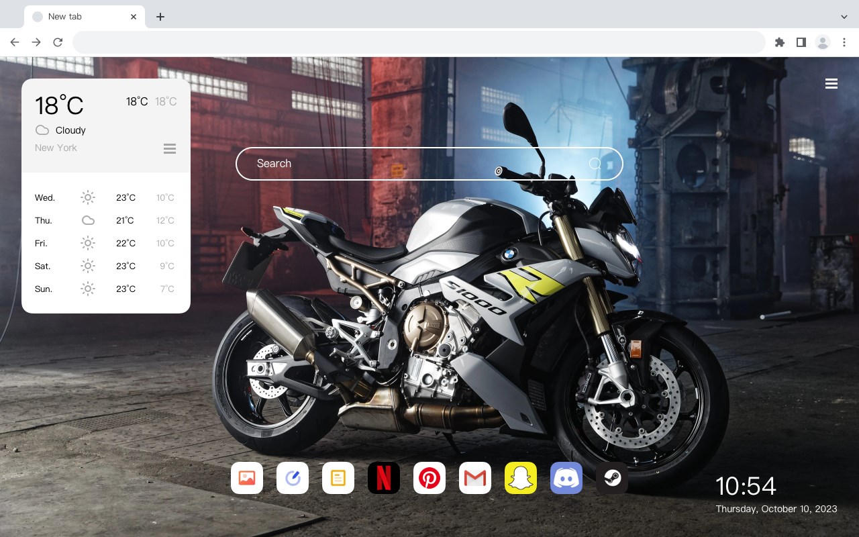Click the Thu. low temperature 12°C
Viewport: 859px width, 537px height.
click(x=165, y=221)
